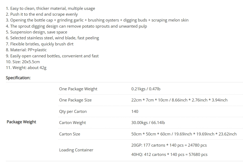Select the Weight about 42g line

(26, 68)
